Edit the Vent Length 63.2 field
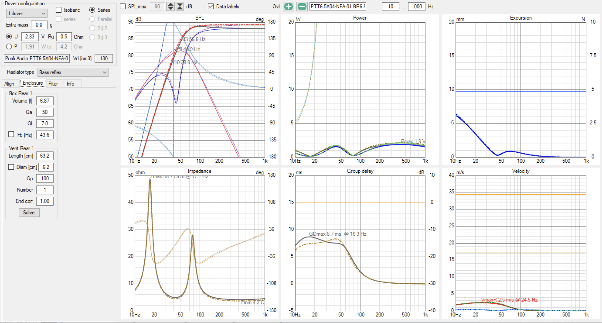Image resolution: width=602 pixels, height=323 pixels. [45, 156]
